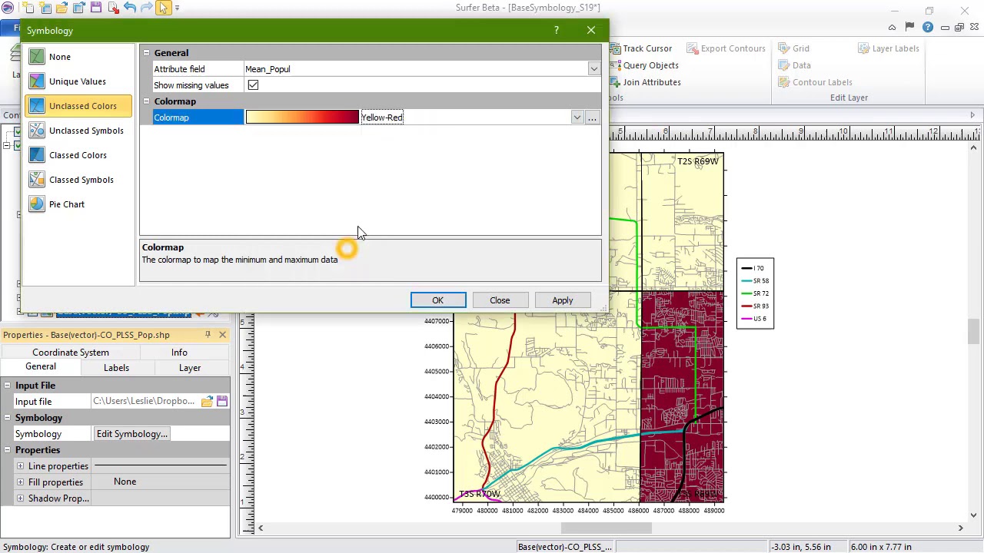
Task: Collapse the Input File section
Action: [7, 386]
